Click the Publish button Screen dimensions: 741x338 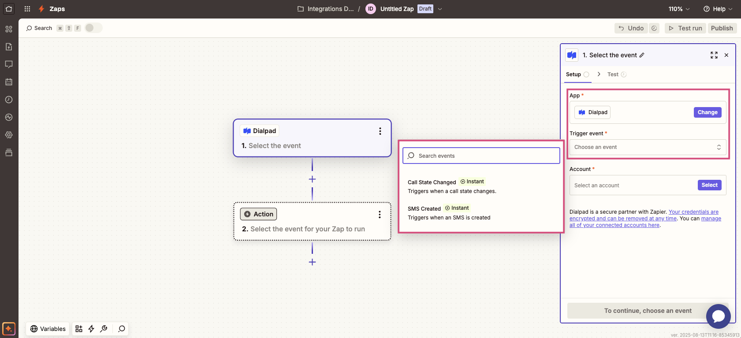pos(722,28)
